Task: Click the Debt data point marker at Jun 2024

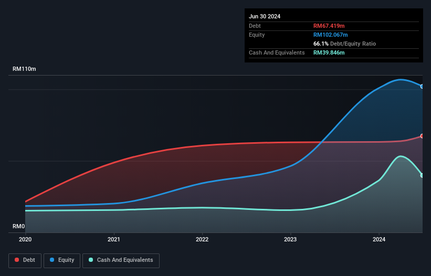Action: [422, 136]
